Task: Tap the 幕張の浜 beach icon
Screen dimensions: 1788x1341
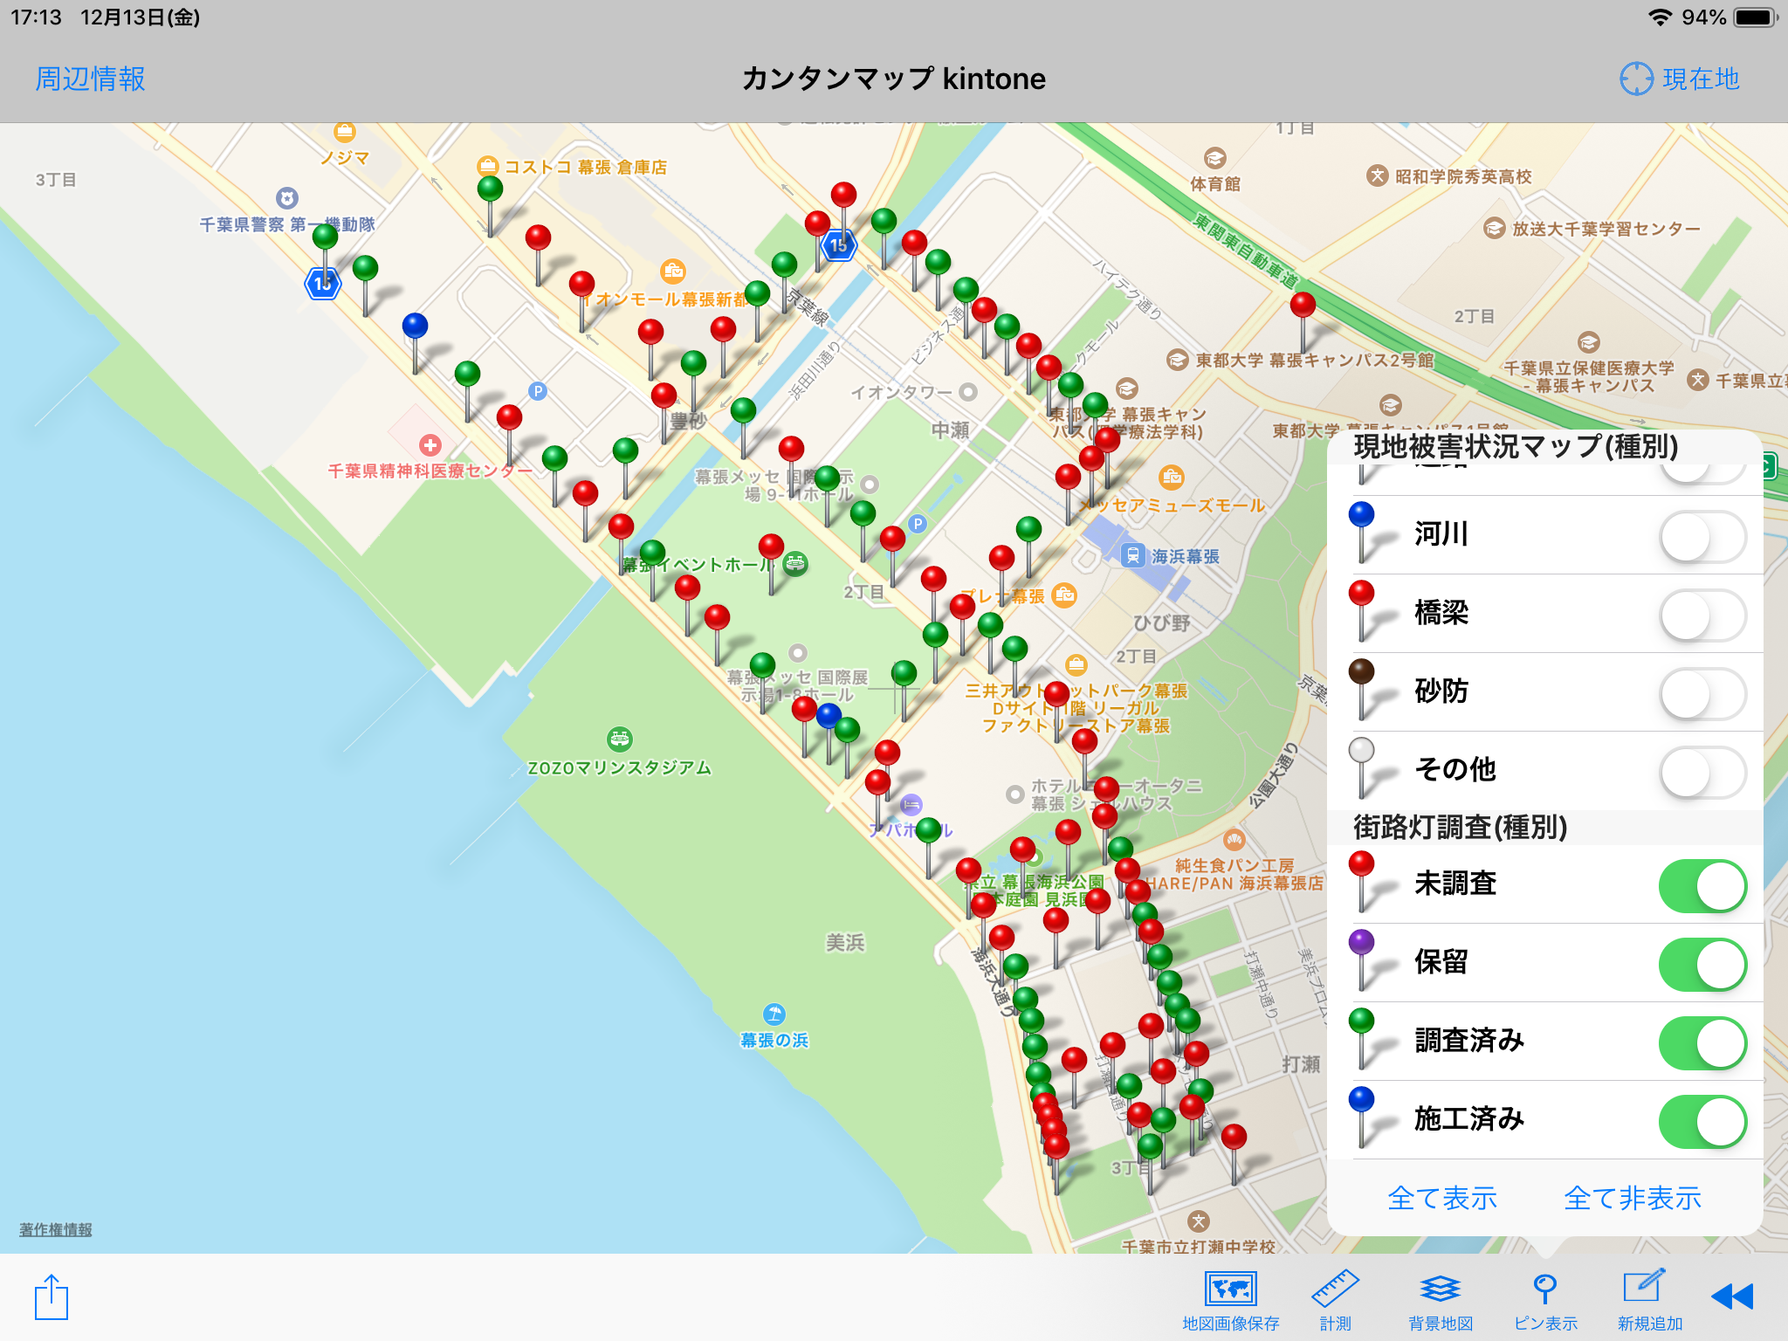Action: pos(774,1014)
